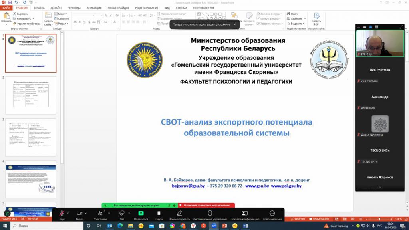Open the bejzerov@gsu.by email link
Image resolution: width=409 pixels, height=230 pixels.
189,186
